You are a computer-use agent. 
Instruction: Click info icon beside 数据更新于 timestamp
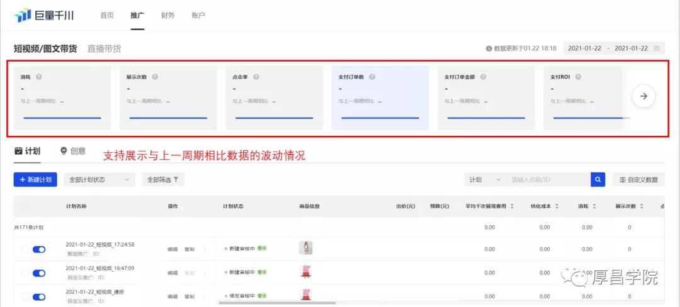(x=489, y=48)
